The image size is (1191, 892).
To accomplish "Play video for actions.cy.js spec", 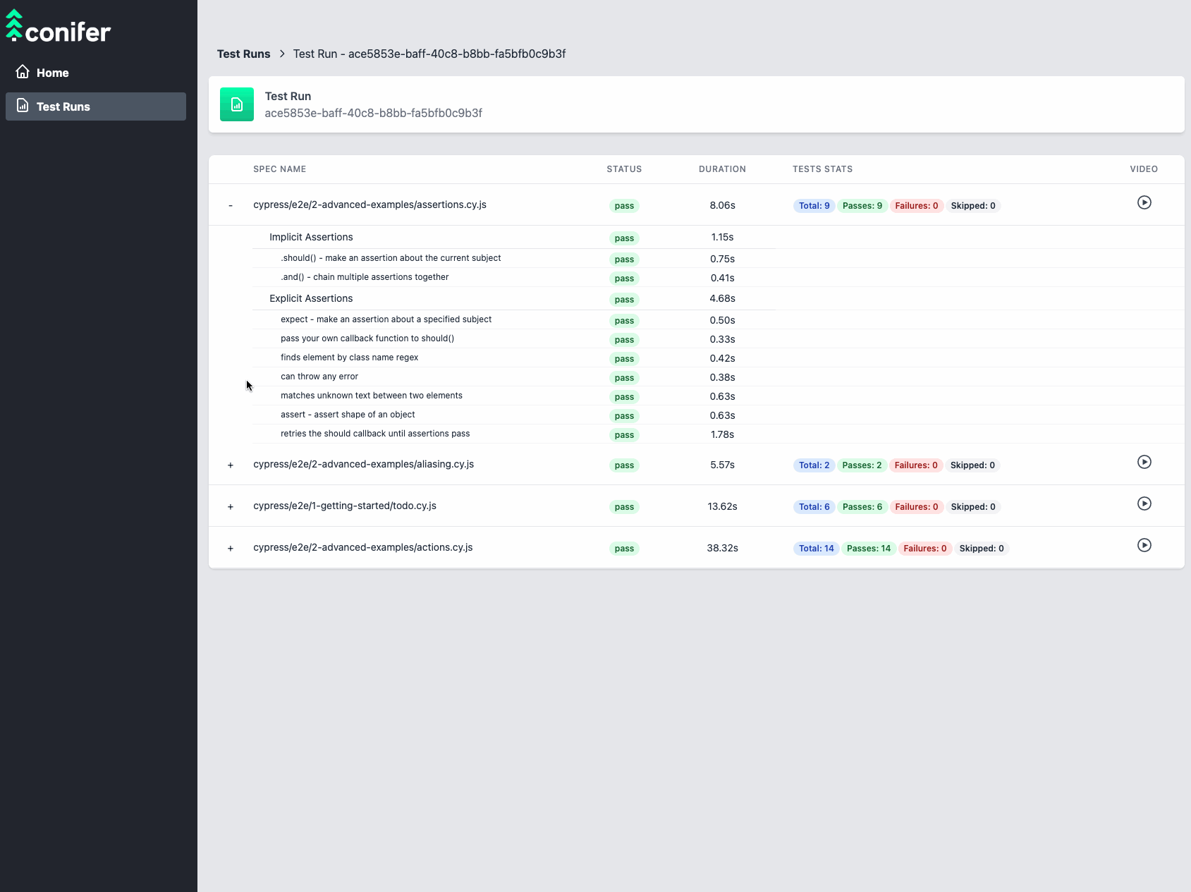I will click(1144, 546).
